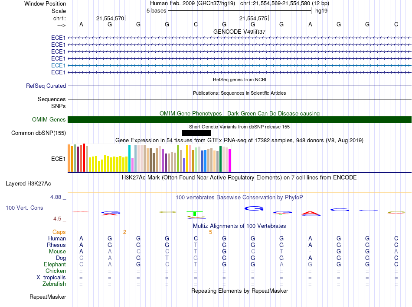Click the Multiz Alignments of 100 Vertebrates title
Screen dimensions: 412x307
(x=239, y=226)
